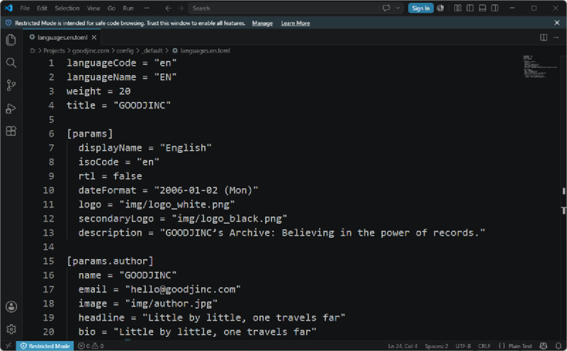Open Run and Debug view
This screenshot has width=567, height=351.
(x=11, y=108)
